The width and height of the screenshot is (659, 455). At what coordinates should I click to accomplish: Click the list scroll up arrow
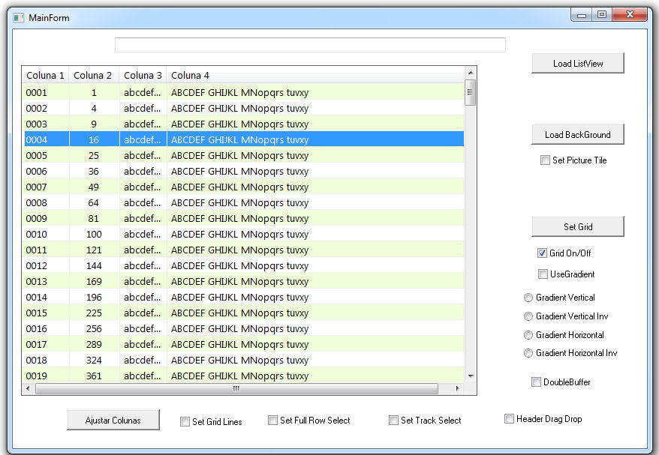471,73
